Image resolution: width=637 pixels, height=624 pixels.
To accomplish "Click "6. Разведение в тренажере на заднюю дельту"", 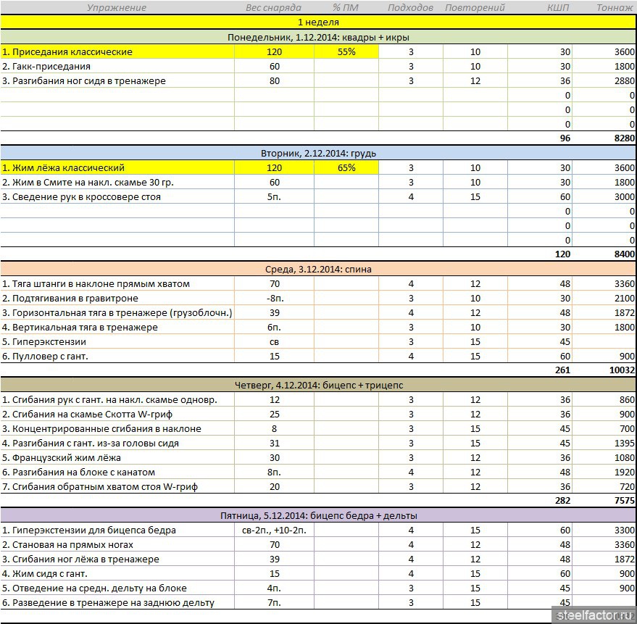I will click(117, 602).
